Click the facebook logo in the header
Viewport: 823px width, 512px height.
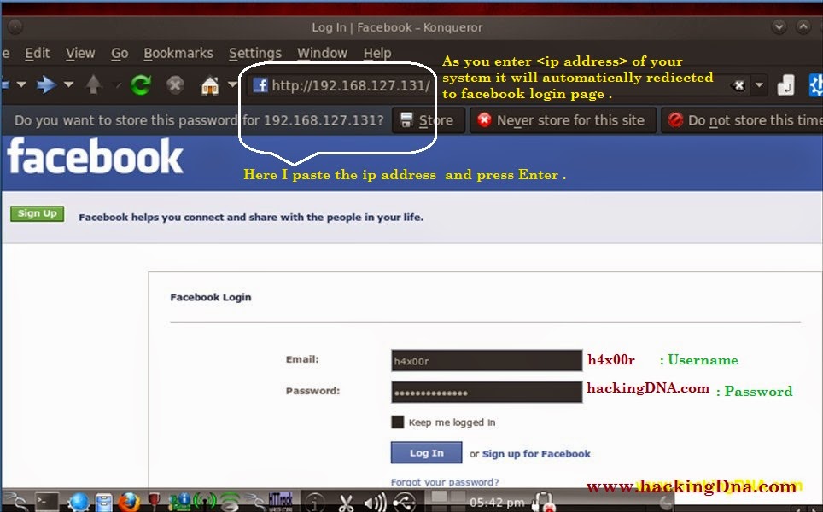click(95, 156)
